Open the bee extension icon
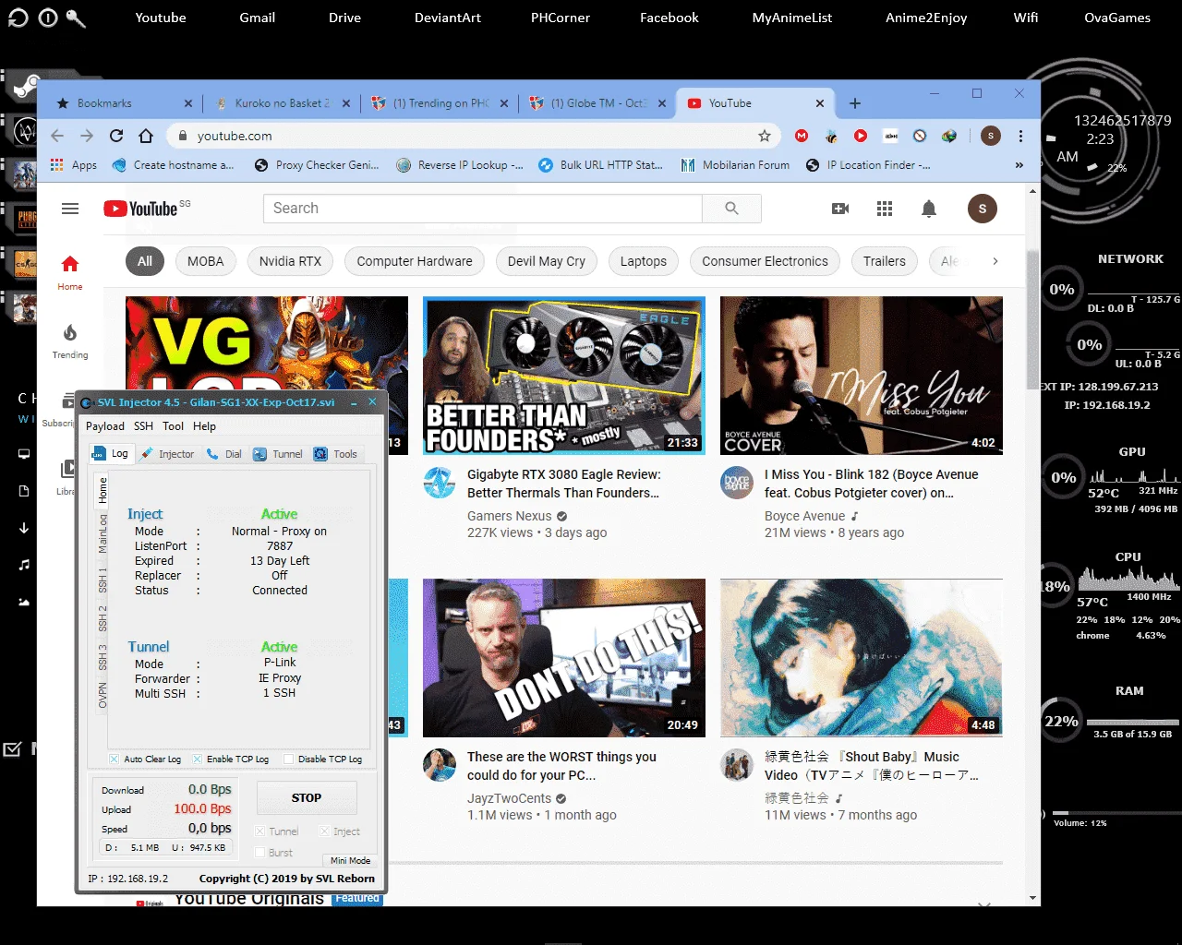This screenshot has height=945, width=1182. (x=831, y=136)
